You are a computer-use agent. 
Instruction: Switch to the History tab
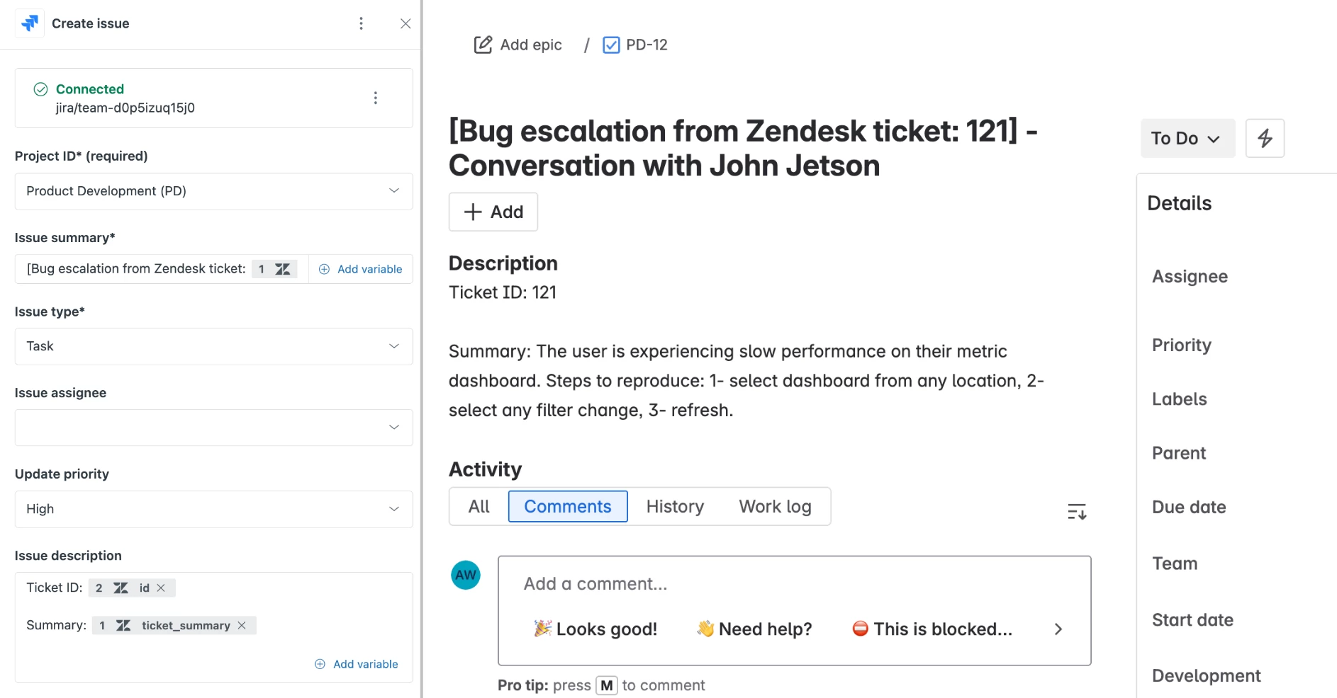[x=675, y=506]
